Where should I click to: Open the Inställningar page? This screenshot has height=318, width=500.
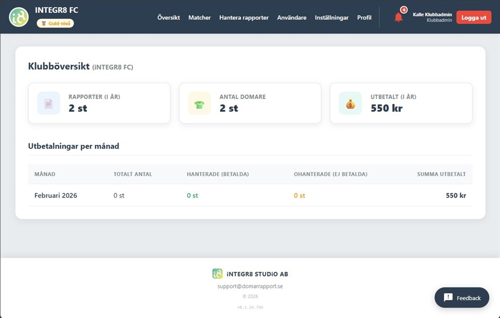(332, 18)
